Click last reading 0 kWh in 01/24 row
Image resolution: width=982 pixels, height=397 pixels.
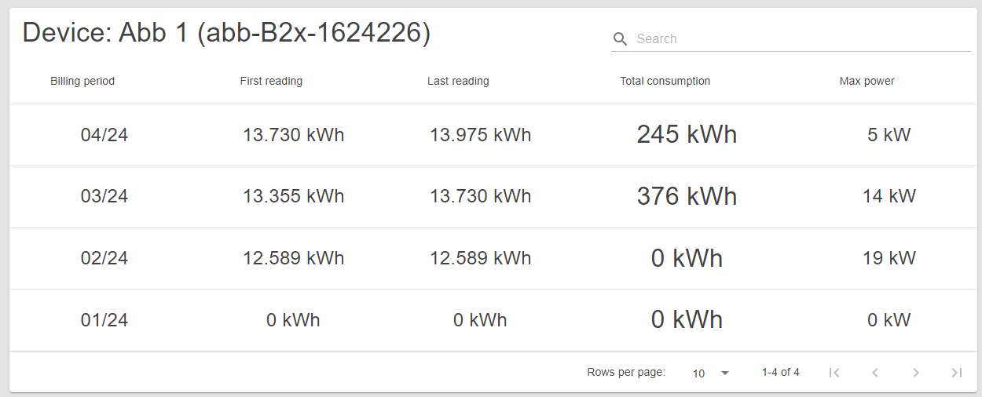481,320
